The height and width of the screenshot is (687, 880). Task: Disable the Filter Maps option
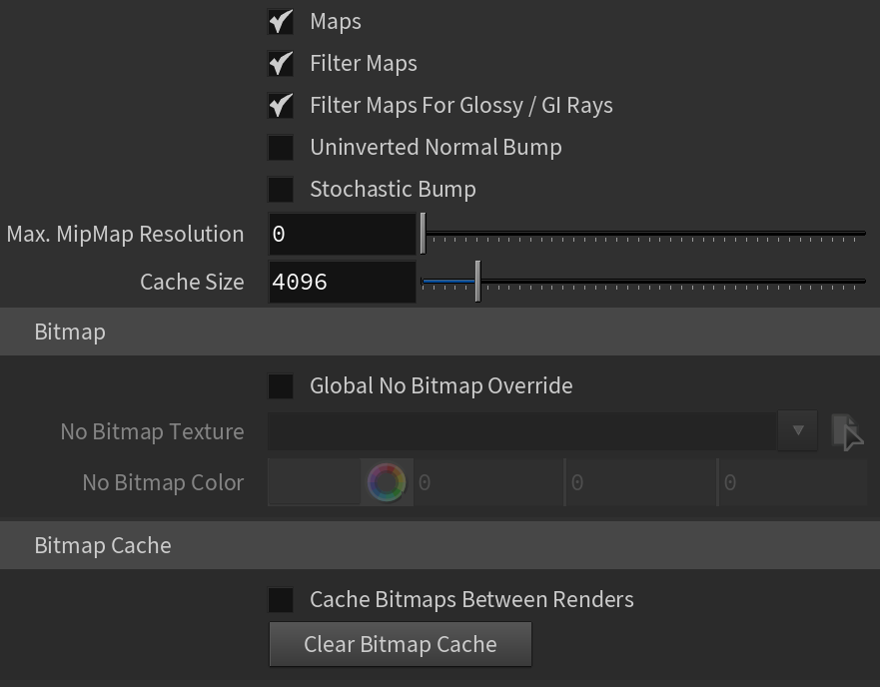coord(281,64)
